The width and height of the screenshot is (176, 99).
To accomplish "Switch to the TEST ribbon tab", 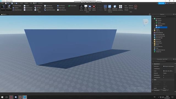I will tap(31, 3).
